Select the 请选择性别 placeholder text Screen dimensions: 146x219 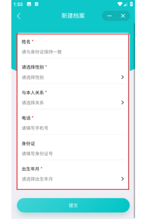point(33,77)
